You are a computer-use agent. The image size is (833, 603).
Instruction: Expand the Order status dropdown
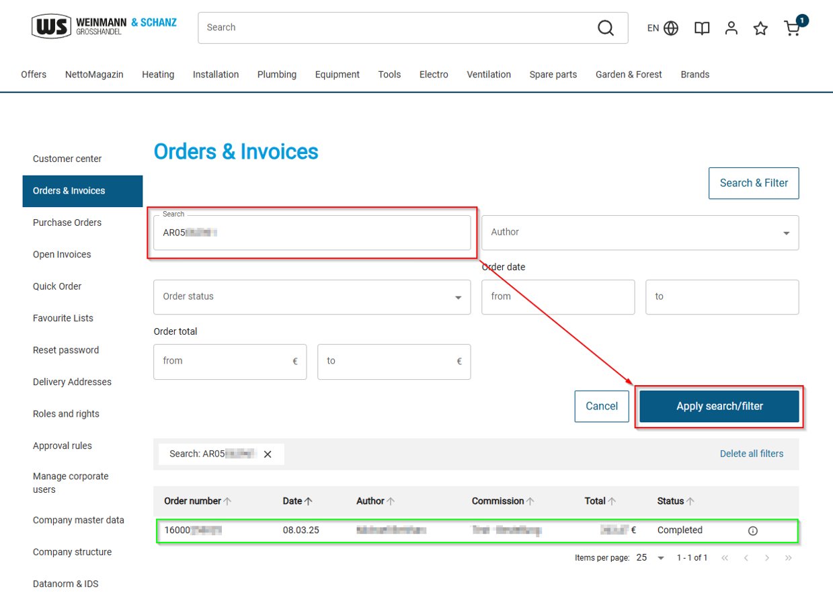pyautogui.click(x=312, y=297)
